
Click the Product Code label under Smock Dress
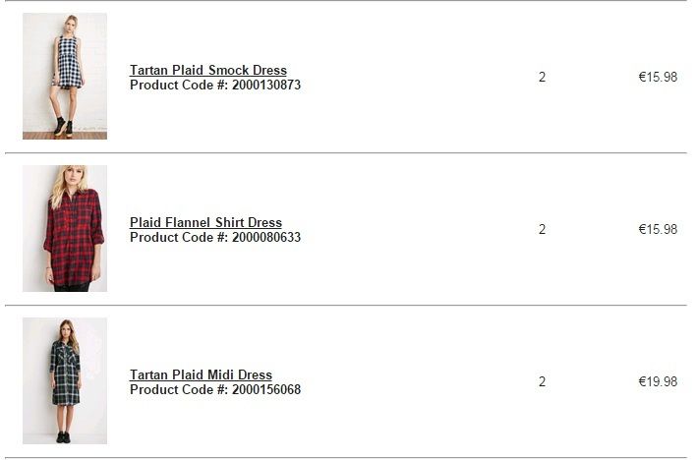[178, 86]
